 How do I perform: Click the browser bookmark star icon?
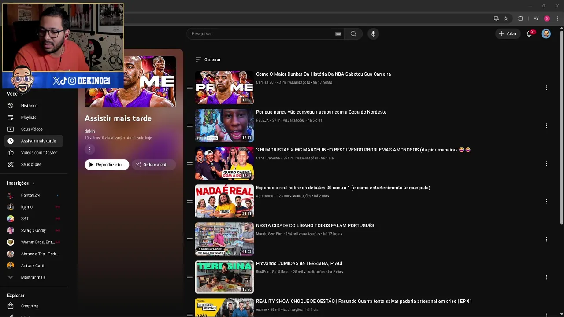coord(506,18)
